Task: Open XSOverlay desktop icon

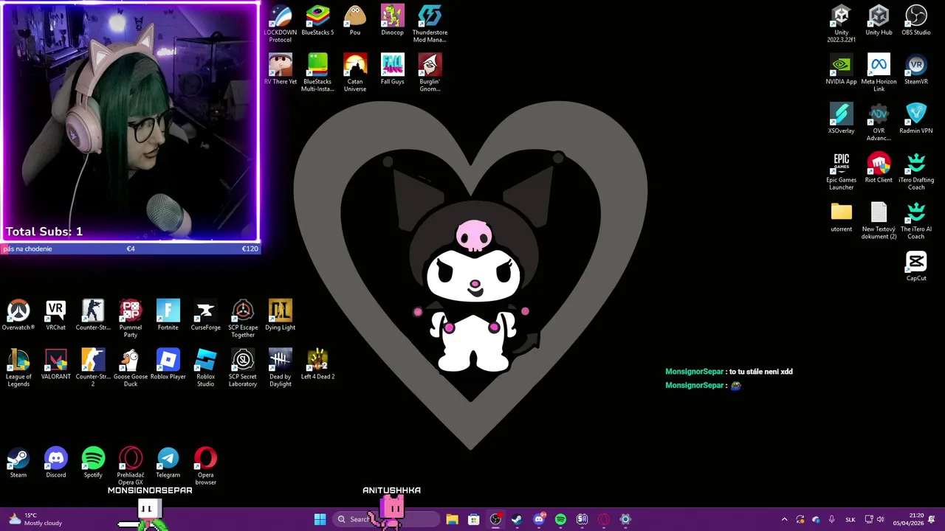Action: (841, 119)
